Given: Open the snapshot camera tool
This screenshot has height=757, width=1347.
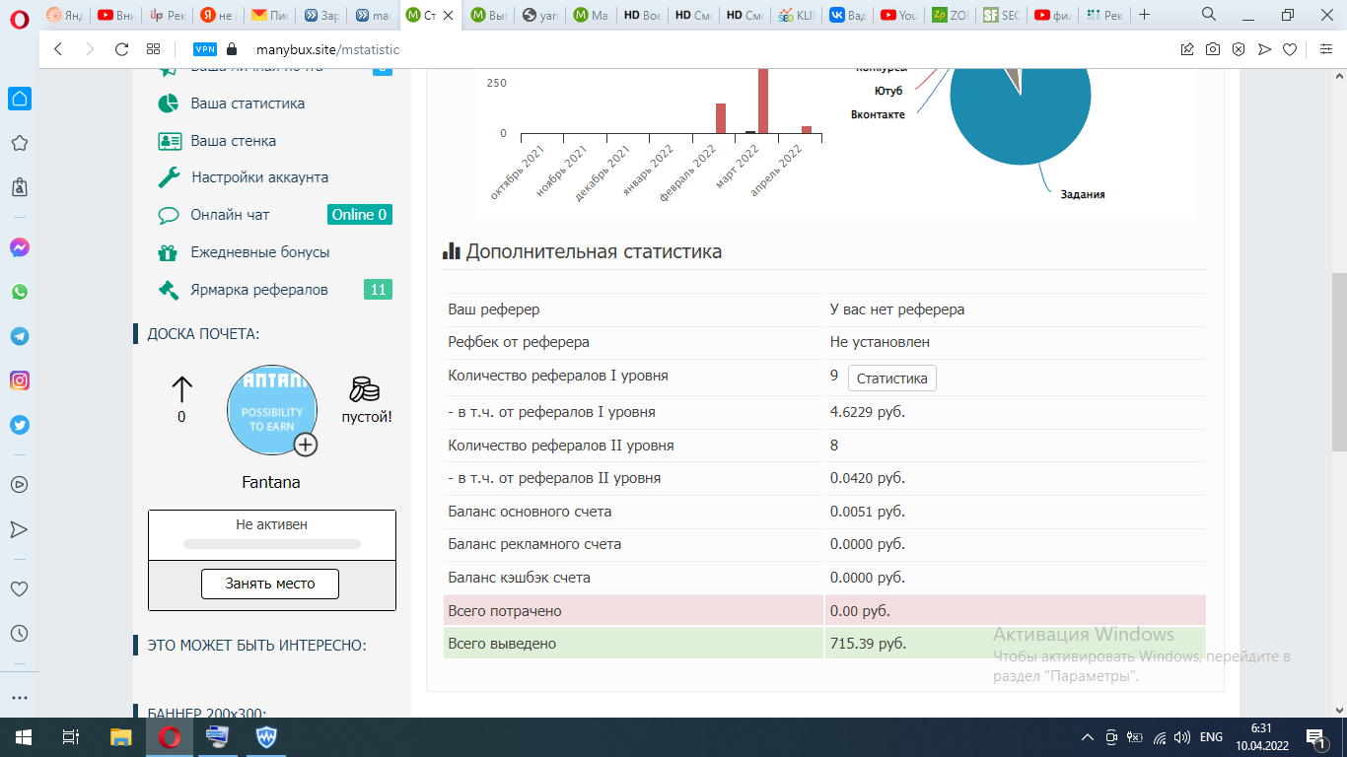Looking at the screenshot, I should 1213,49.
